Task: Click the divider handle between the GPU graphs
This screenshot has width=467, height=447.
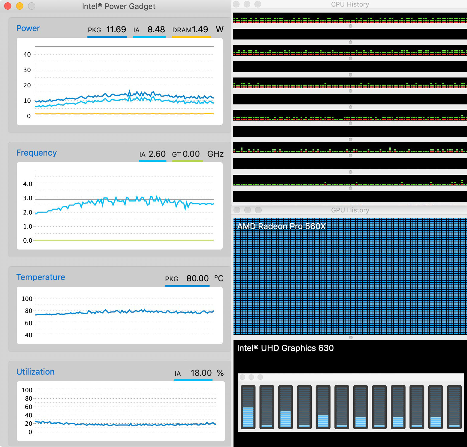Action: 351,337
